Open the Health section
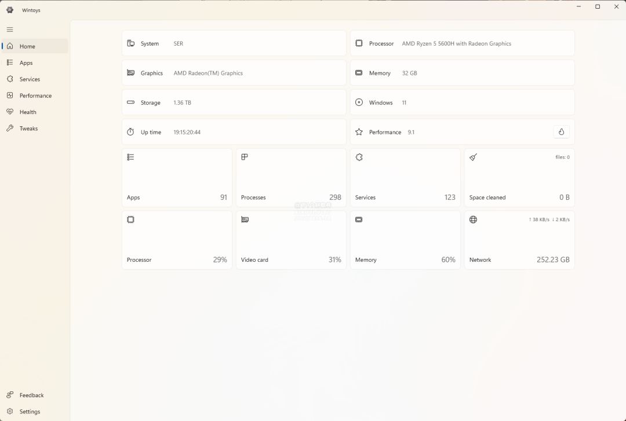The height and width of the screenshot is (421, 626). [x=35, y=112]
